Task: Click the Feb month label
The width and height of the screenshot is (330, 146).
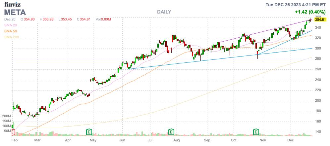Action: tap(14, 140)
